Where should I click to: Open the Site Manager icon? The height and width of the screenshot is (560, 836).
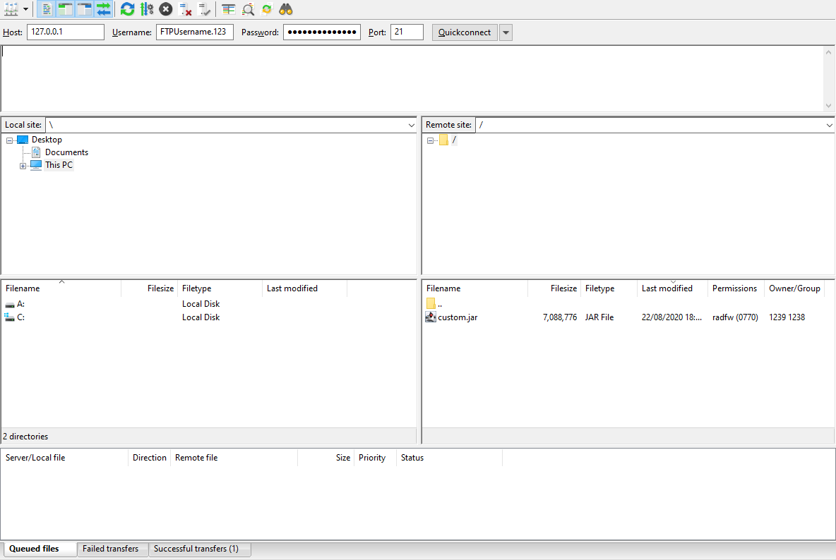[11, 9]
